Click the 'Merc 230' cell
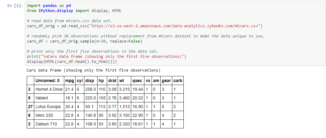This screenshot has height=138, width=326. pyautogui.click(x=49, y=116)
